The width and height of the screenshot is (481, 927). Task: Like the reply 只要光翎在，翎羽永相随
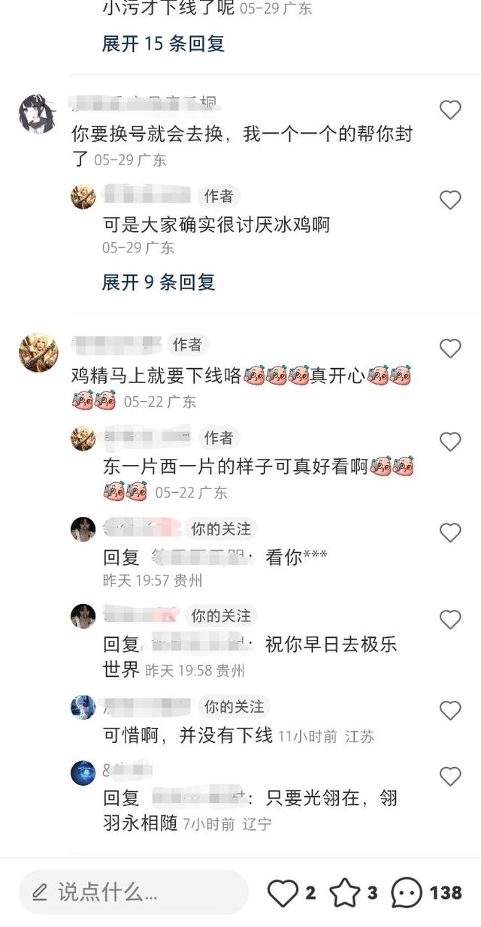pos(450,776)
